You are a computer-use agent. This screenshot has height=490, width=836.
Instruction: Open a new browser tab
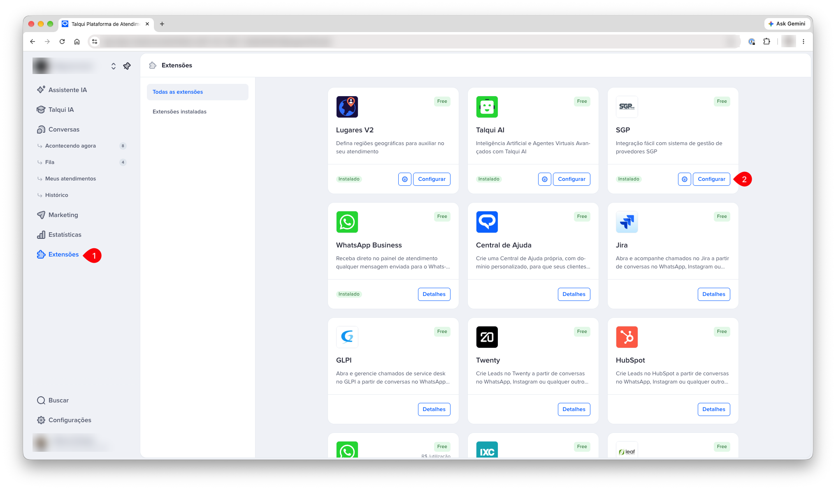tap(162, 24)
